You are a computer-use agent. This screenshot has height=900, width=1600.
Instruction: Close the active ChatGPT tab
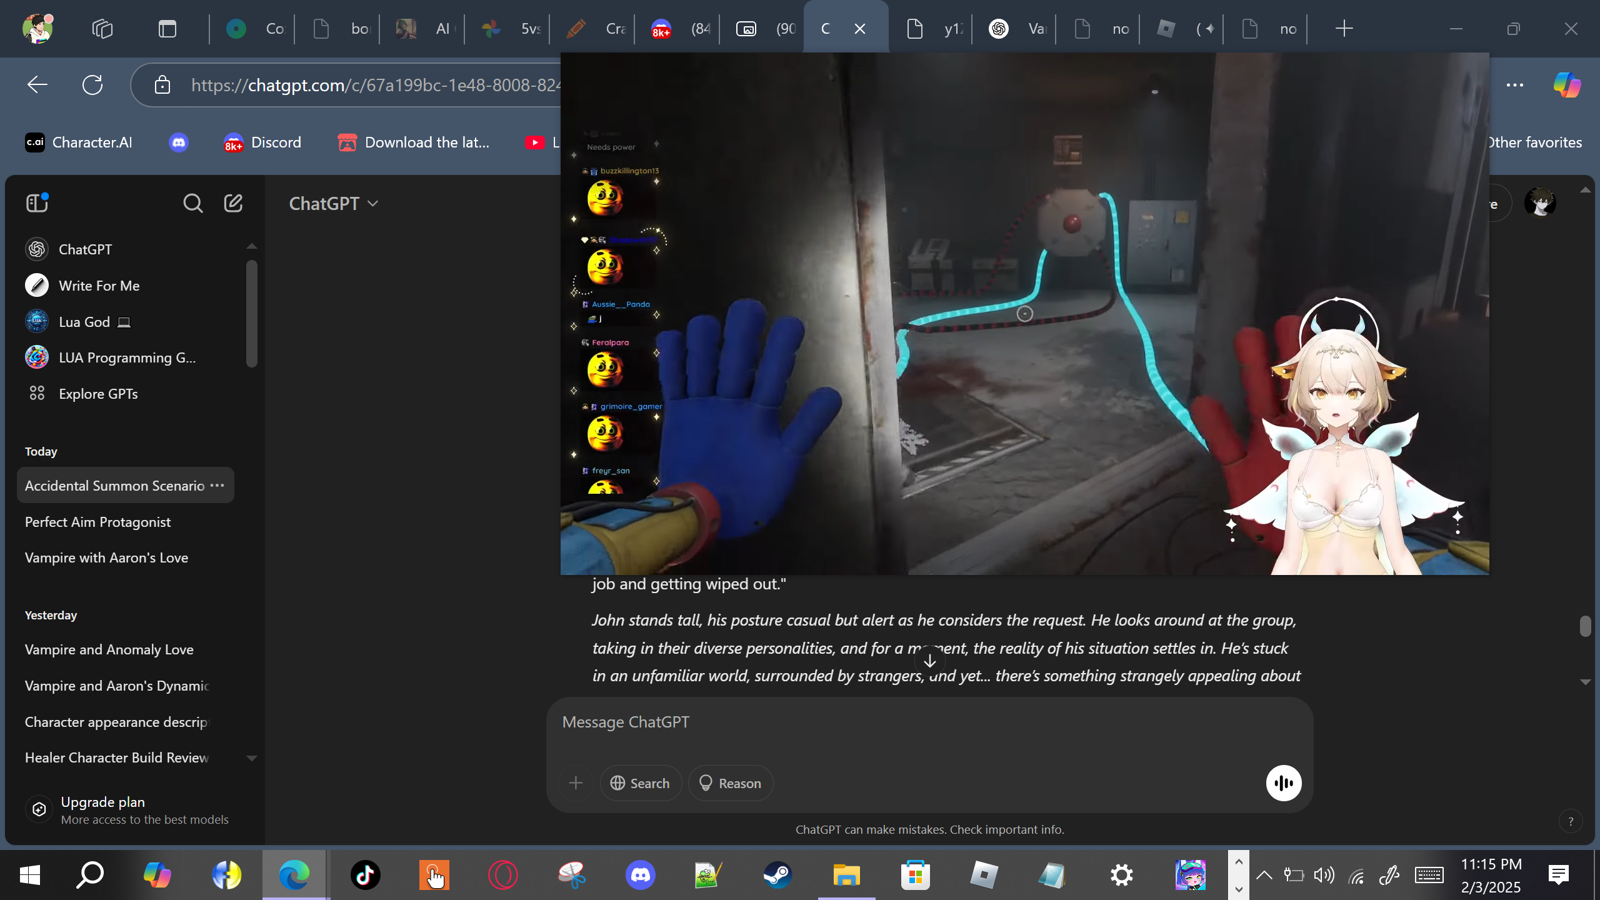tap(860, 29)
